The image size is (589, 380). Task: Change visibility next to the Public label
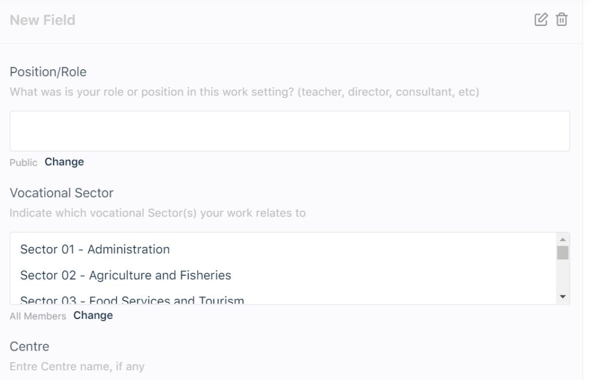64,162
